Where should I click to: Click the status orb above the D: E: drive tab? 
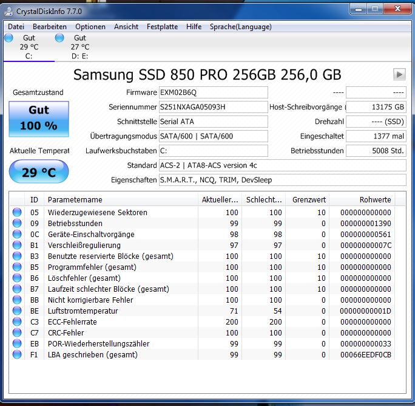[x=59, y=38]
